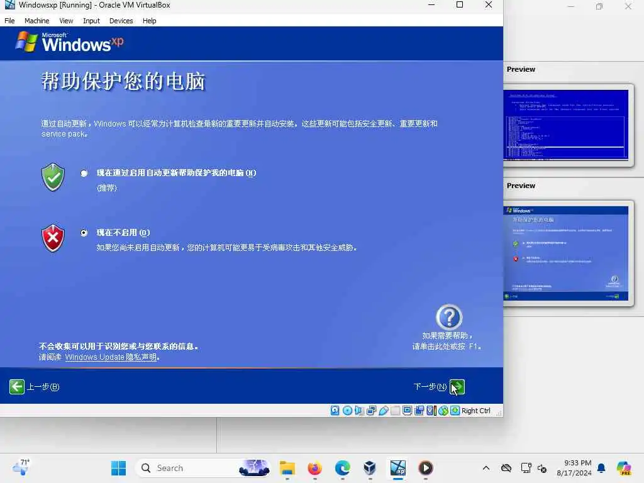Click the Windows XP logo in header
Viewport: 644px width, 483px height.
pos(69,42)
